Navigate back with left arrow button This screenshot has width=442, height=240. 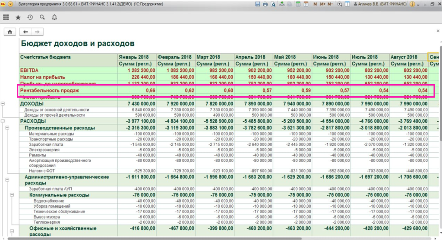[x=26, y=32]
